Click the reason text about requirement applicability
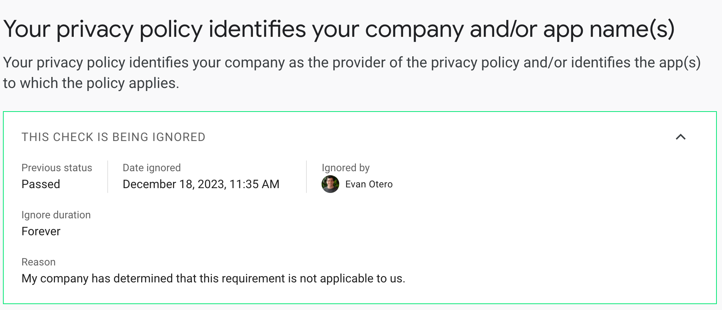The width and height of the screenshot is (722, 310). click(213, 278)
